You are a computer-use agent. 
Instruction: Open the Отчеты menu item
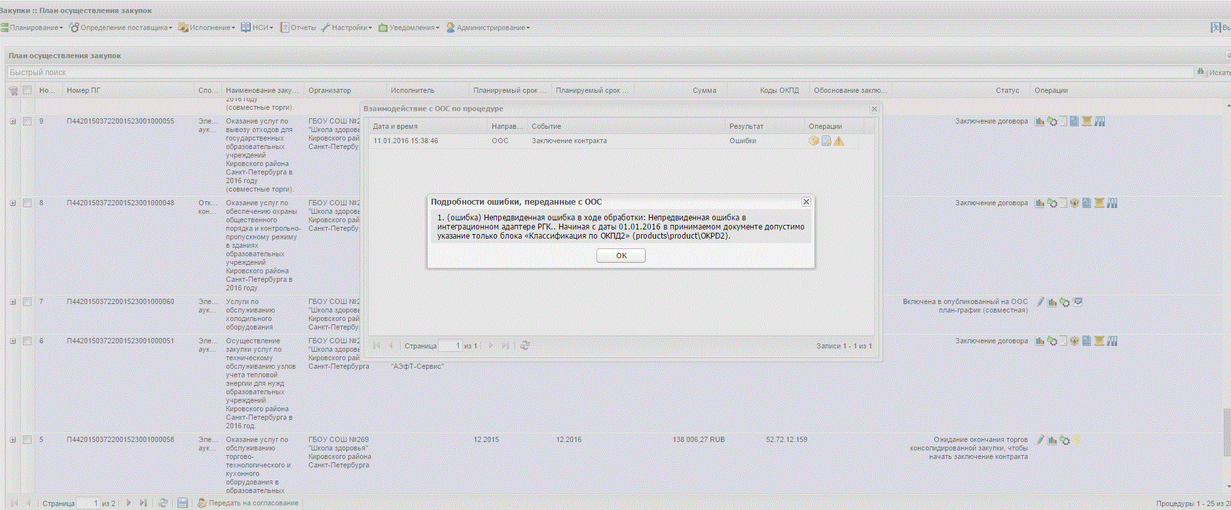pyautogui.click(x=299, y=27)
